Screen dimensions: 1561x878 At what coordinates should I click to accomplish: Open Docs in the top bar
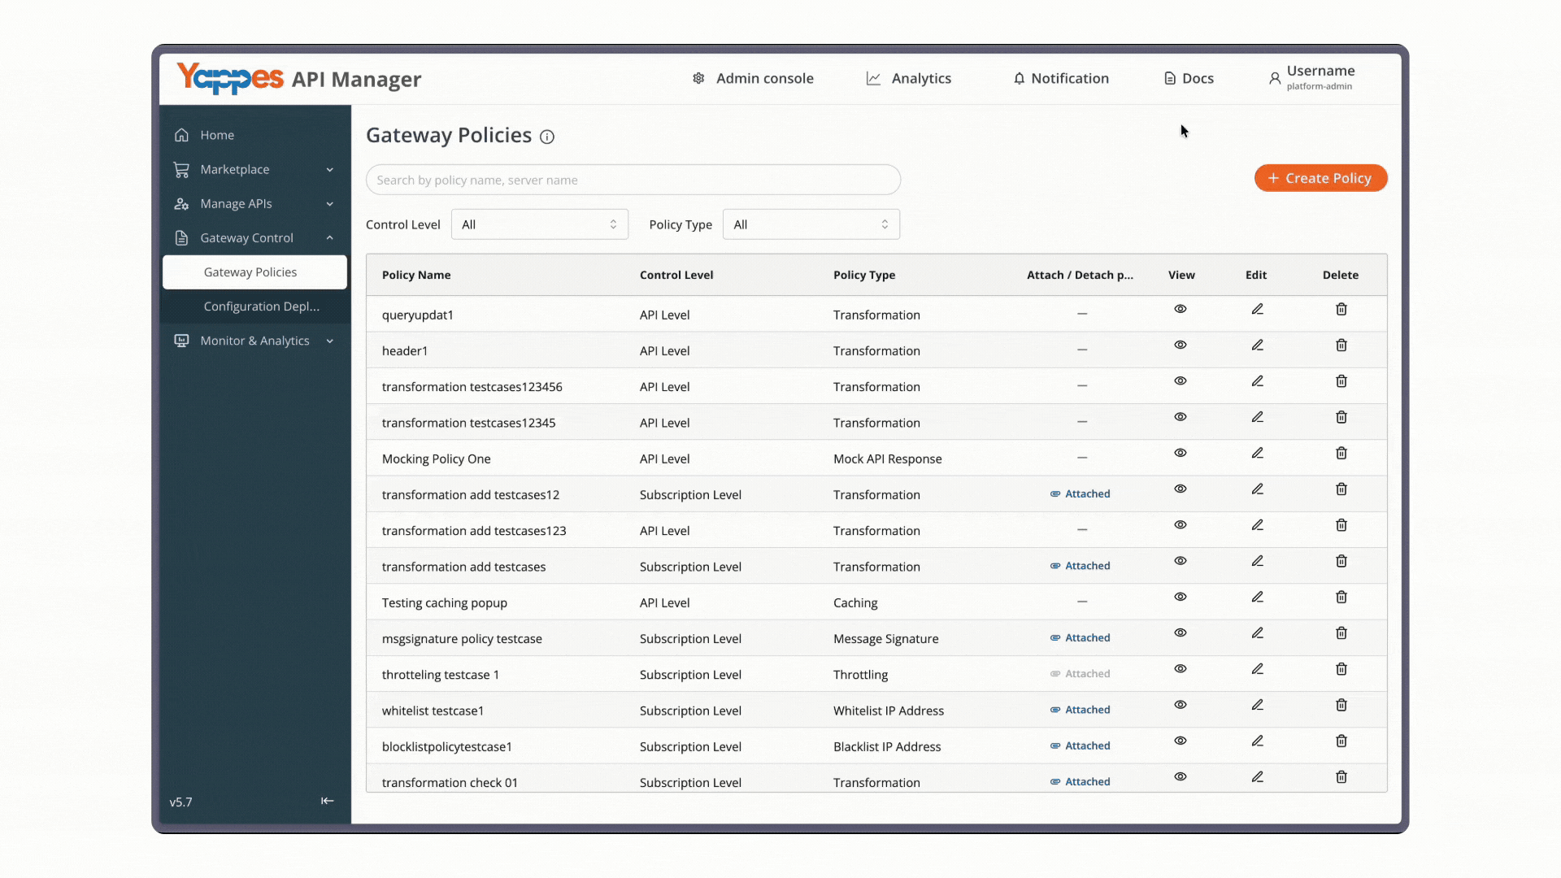pos(1189,78)
